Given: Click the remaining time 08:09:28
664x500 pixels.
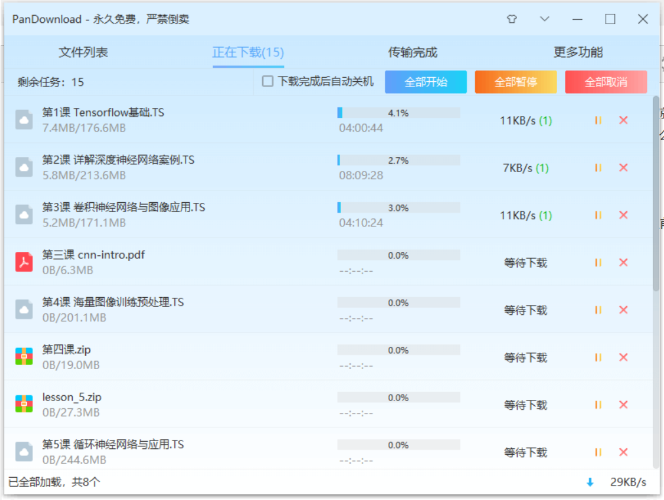Looking at the screenshot, I should (361, 175).
